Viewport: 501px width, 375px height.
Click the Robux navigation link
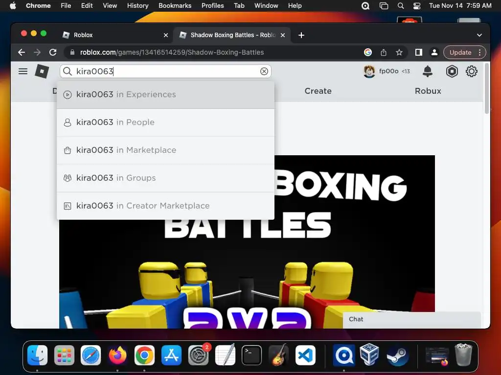[x=428, y=91]
